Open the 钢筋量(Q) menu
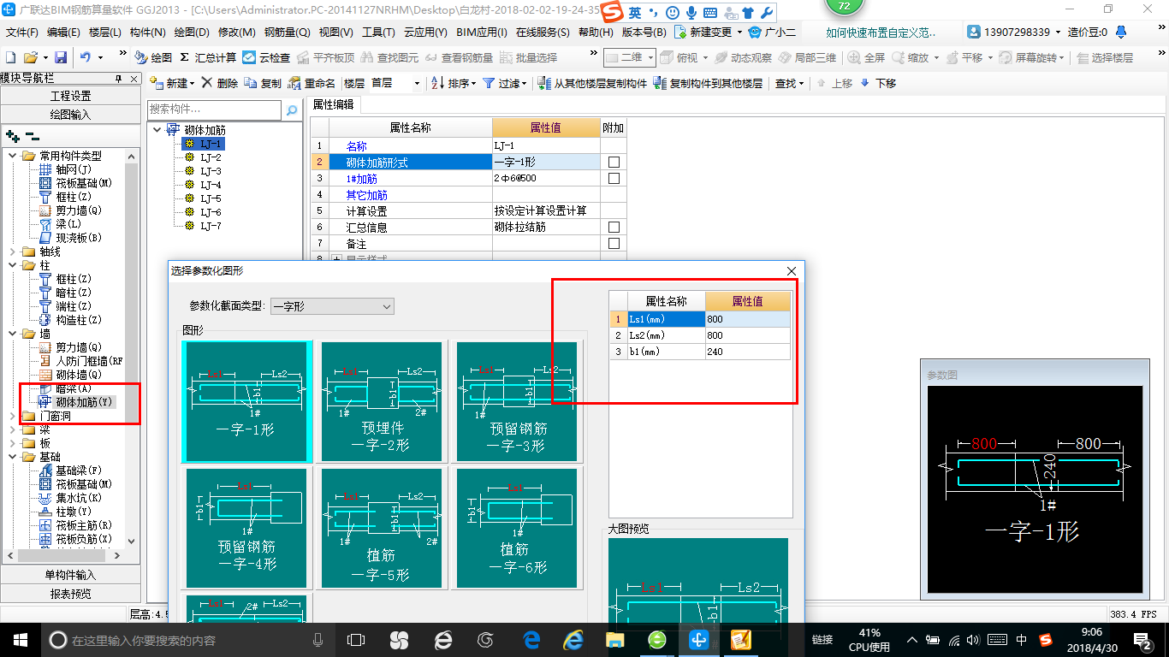The image size is (1169, 657). click(x=288, y=32)
